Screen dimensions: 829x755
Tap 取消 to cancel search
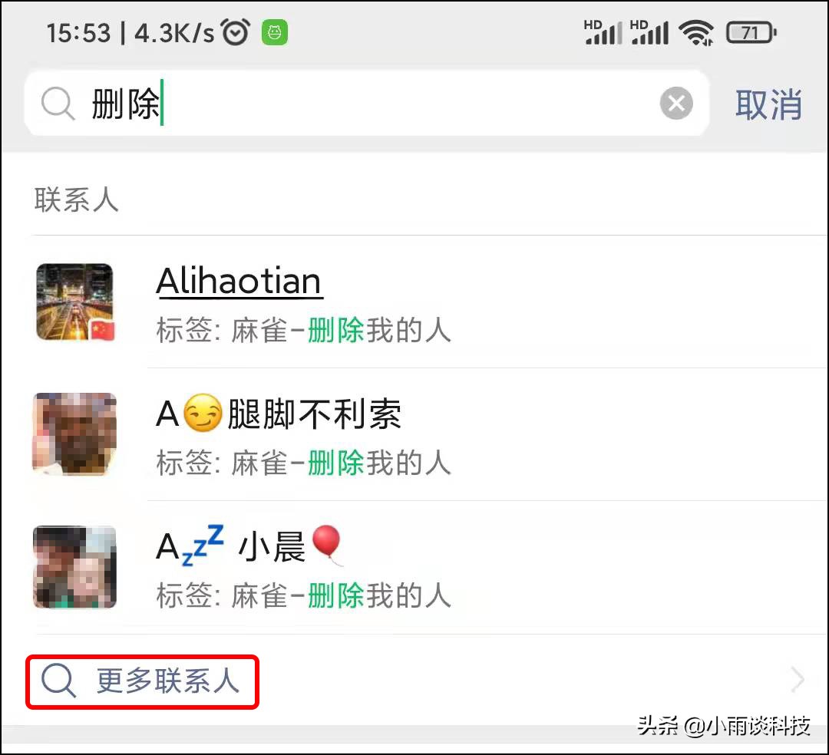[768, 104]
